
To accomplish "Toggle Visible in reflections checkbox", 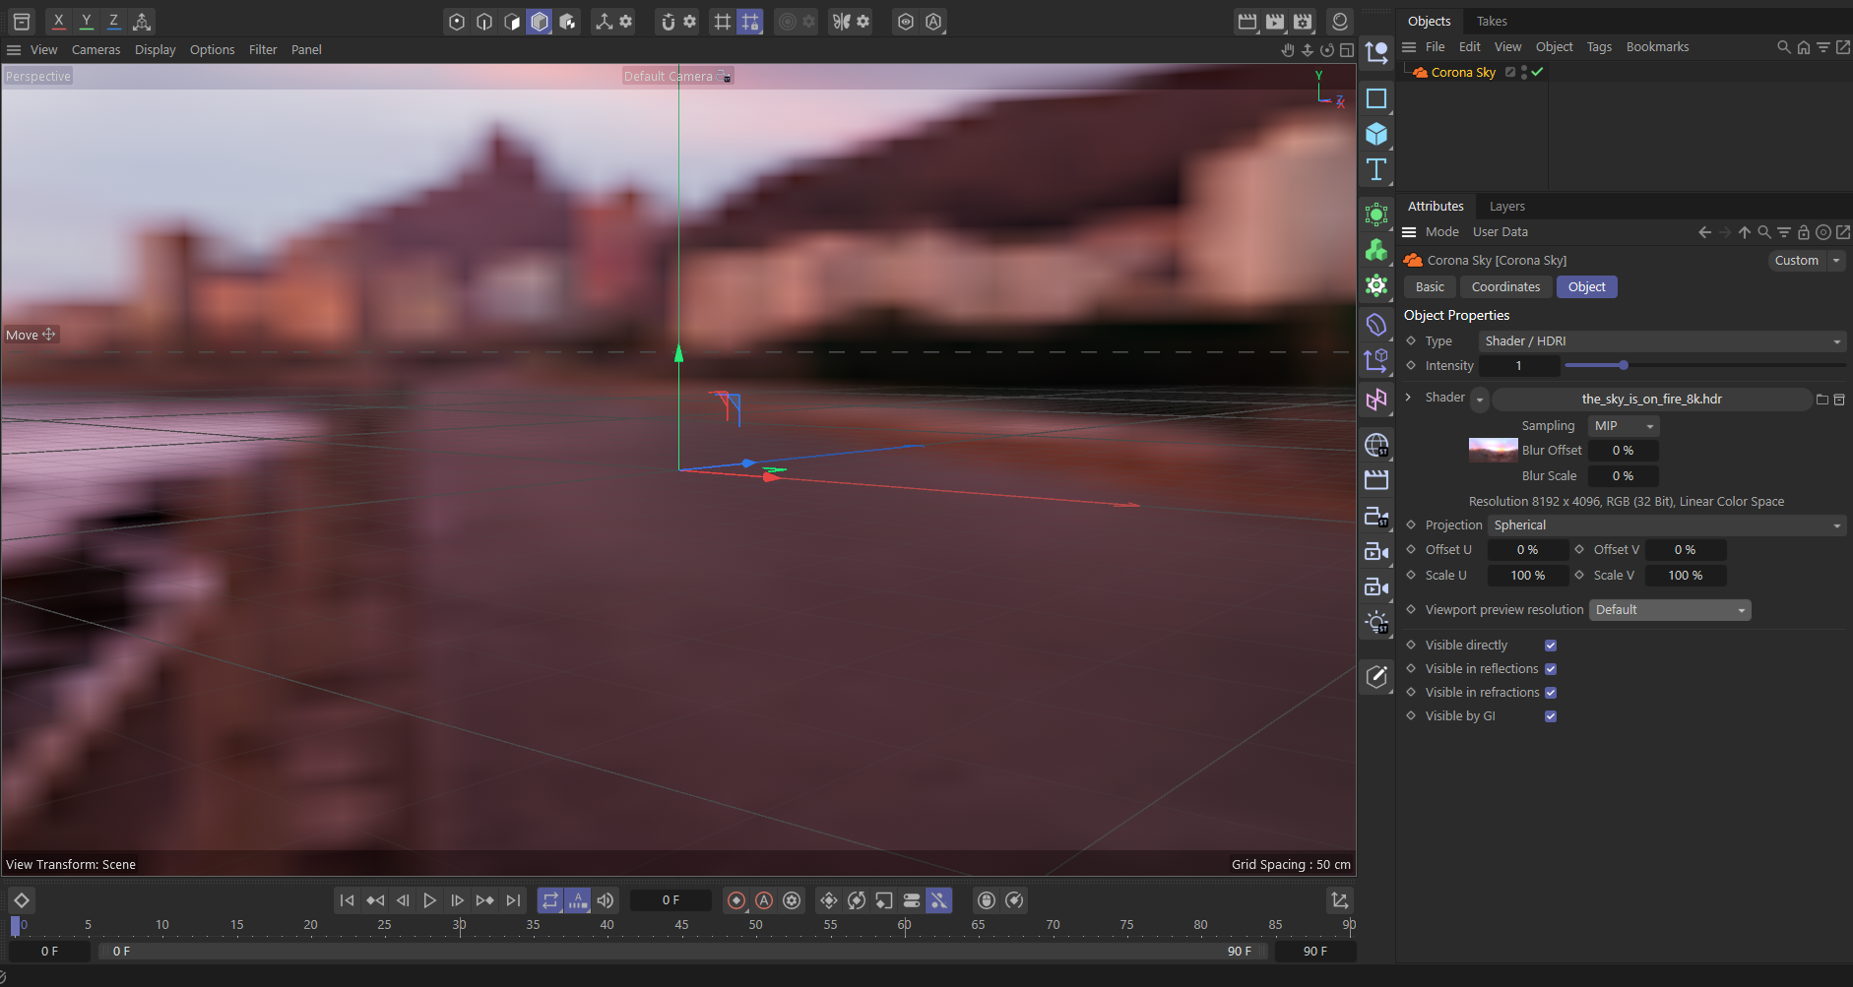I will click(1551, 668).
